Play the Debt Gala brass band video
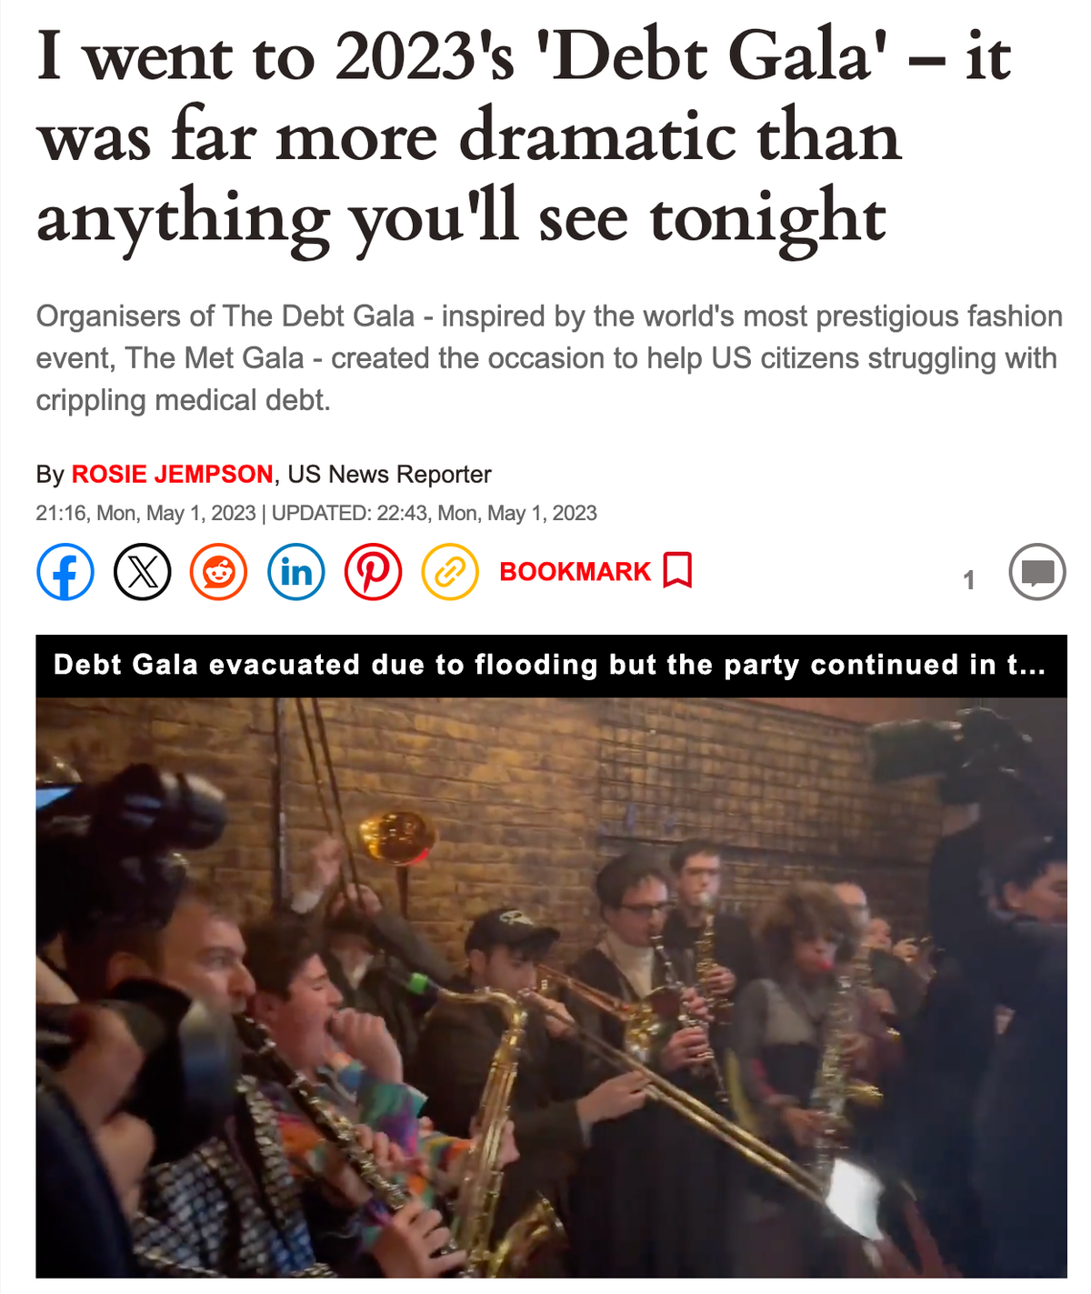Image resolution: width=1091 pixels, height=1294 pixels. tap(551, 987)
